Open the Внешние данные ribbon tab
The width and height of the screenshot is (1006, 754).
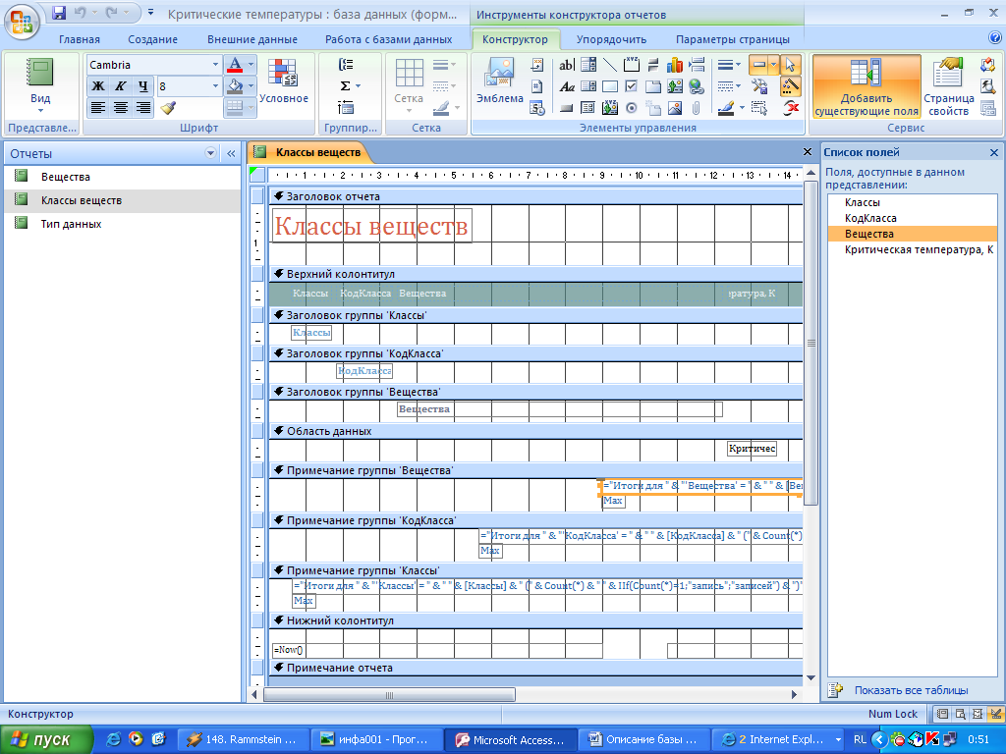coord(252,39)
